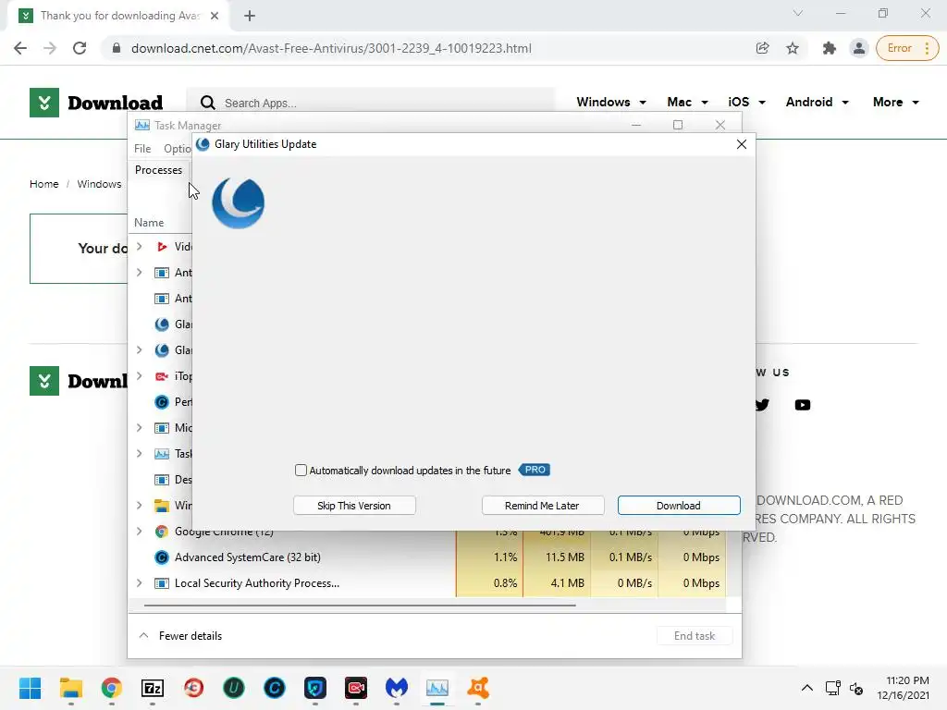Viewport: 947px width, 710px height.
Task: Click Skip This Version button
Action: click(354, 506)
